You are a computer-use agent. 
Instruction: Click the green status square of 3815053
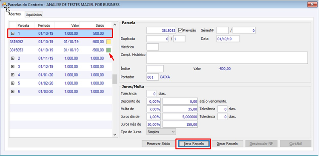[108, 50]
